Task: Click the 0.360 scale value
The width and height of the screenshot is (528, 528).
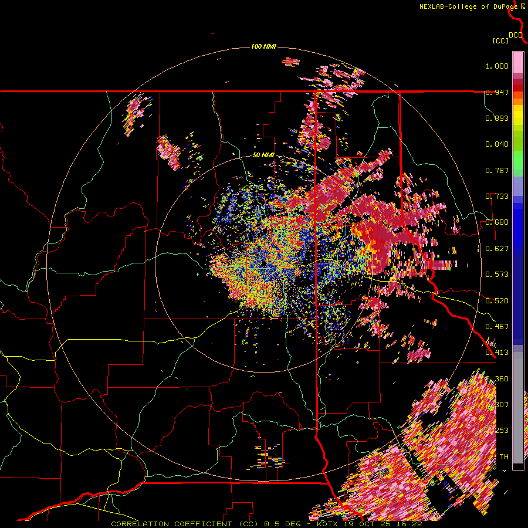Action: click(x=497, y=378)
